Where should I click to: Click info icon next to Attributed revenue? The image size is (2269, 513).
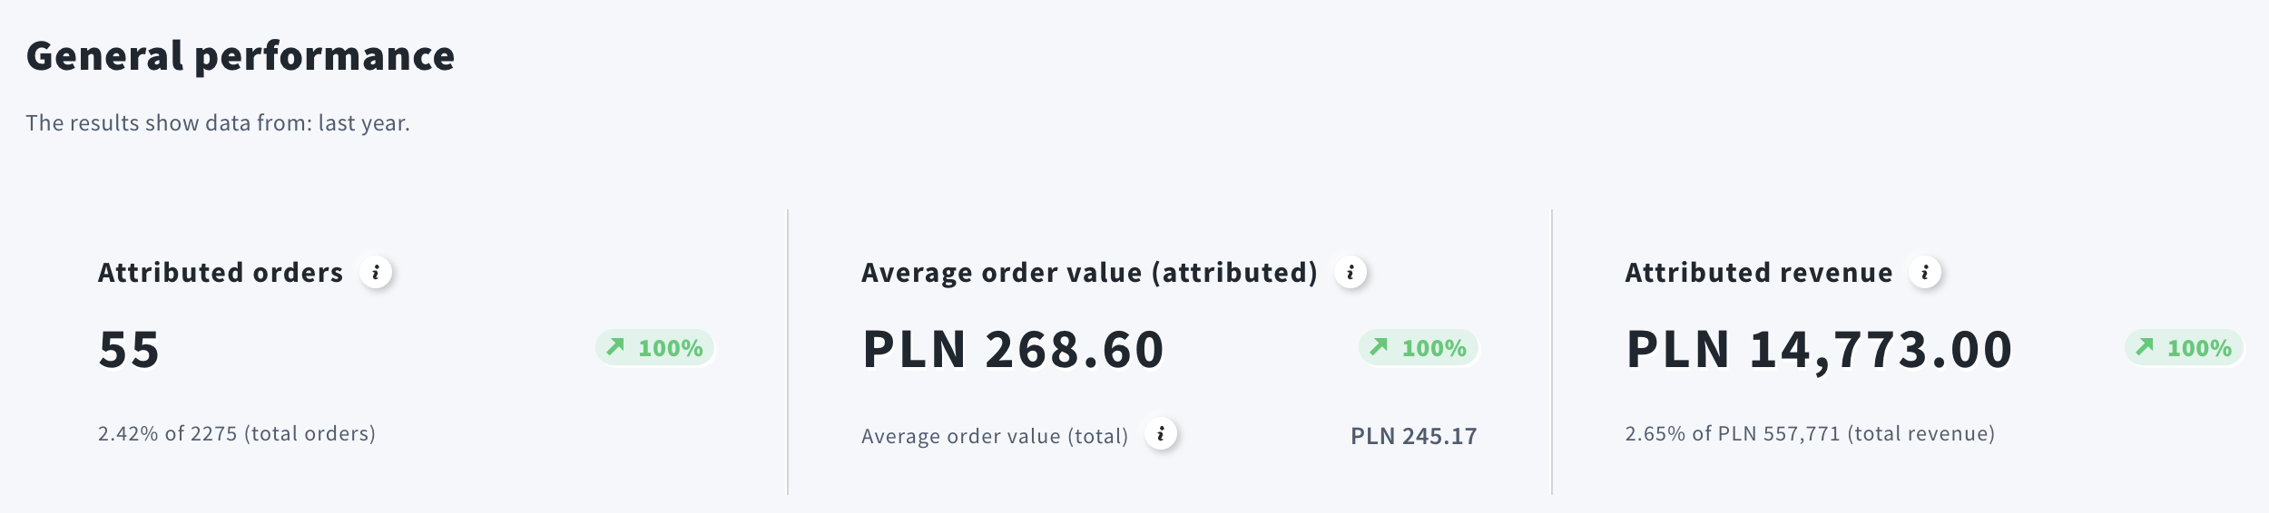1924,272
